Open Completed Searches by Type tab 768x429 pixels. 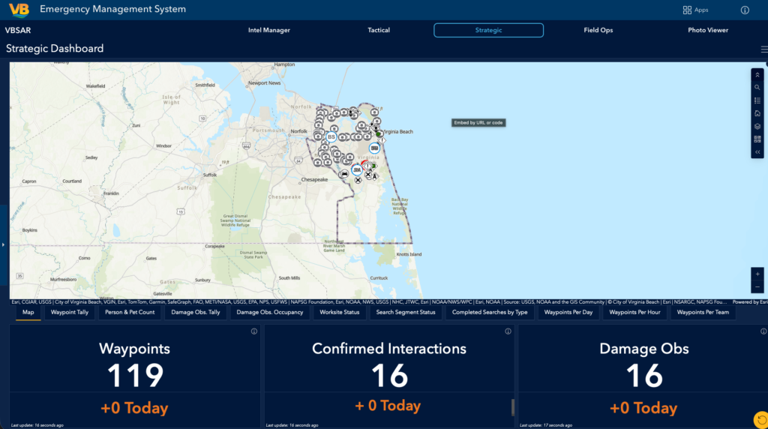[490, 313]
